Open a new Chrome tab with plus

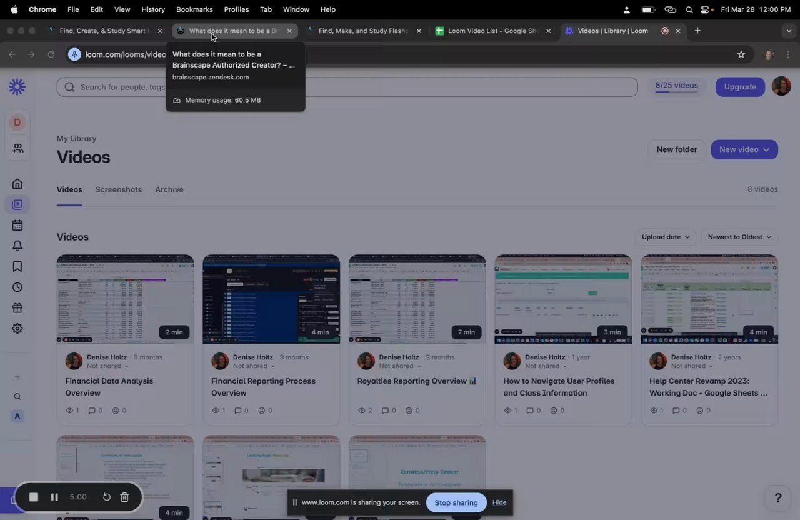(x=697, y=31)
